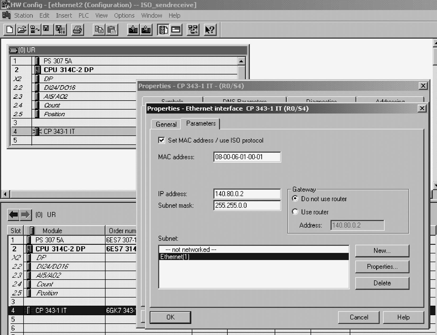This screenshot has width=437, height=335.
Task: Confirm with the OK button
Action: (x=171, y=317)
